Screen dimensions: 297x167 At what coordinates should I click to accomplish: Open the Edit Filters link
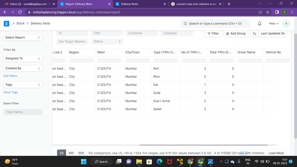coord(10,76)
